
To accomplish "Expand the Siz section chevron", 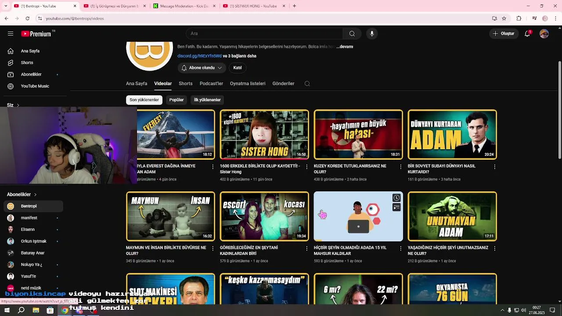I will (18, 105).
